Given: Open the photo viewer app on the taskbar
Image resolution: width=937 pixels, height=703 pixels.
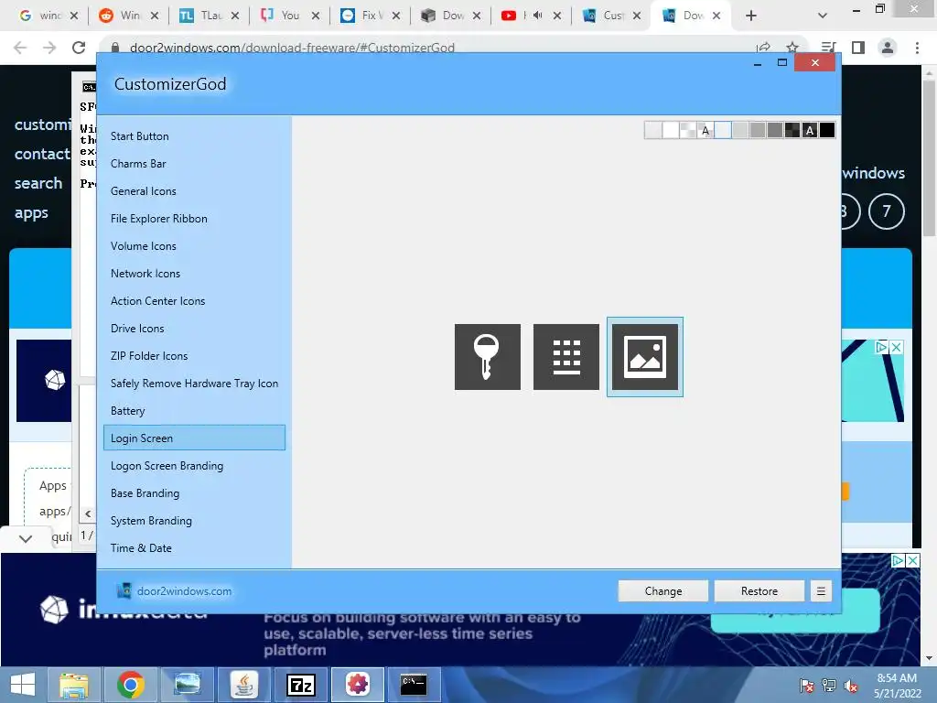Looking at the screenshot, I should tap(187, 685).
